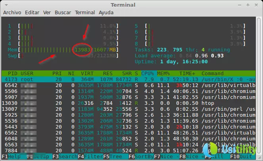This screenshot has height=161, width=263.
Task: Open the Archivo menu
Action: click(x=12, y=13)
